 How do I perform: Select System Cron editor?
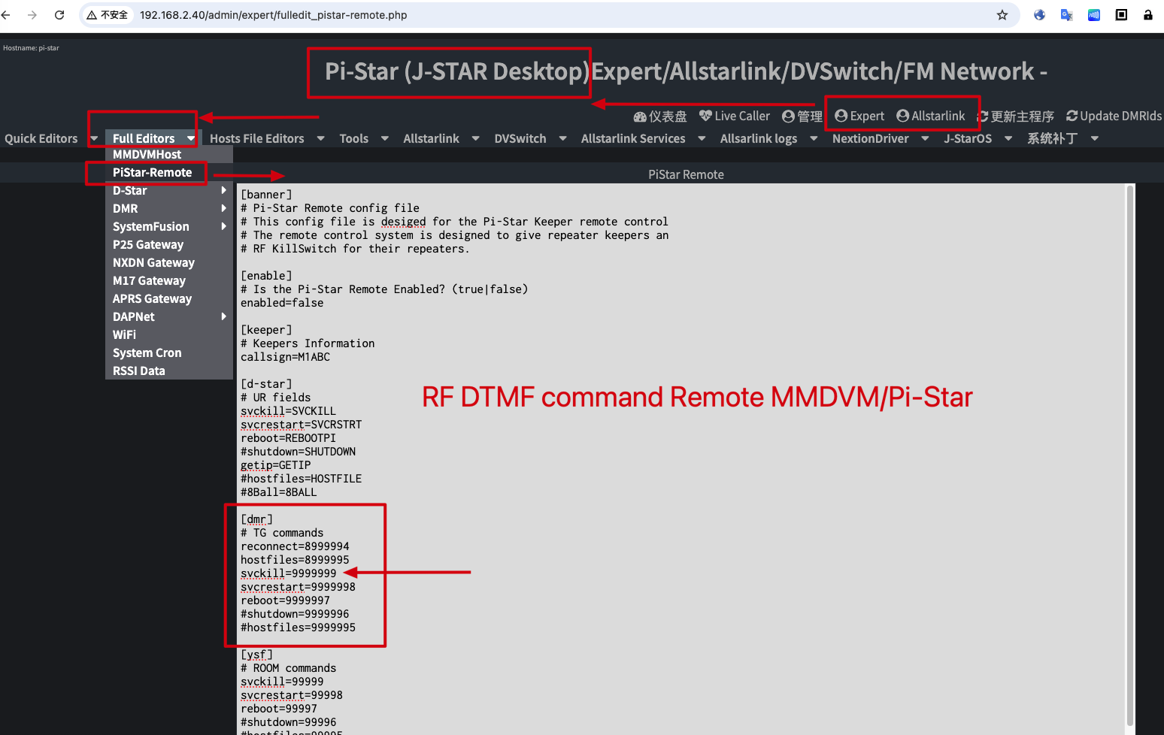point(169,352)
